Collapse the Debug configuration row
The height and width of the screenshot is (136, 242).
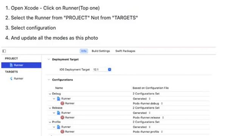point(50,94)
